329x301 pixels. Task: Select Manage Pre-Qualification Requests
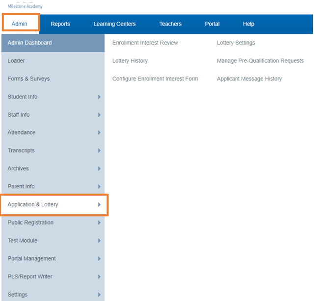260,61
